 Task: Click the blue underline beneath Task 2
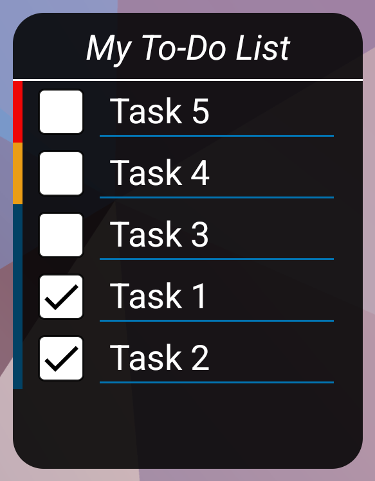pos(217,382)
